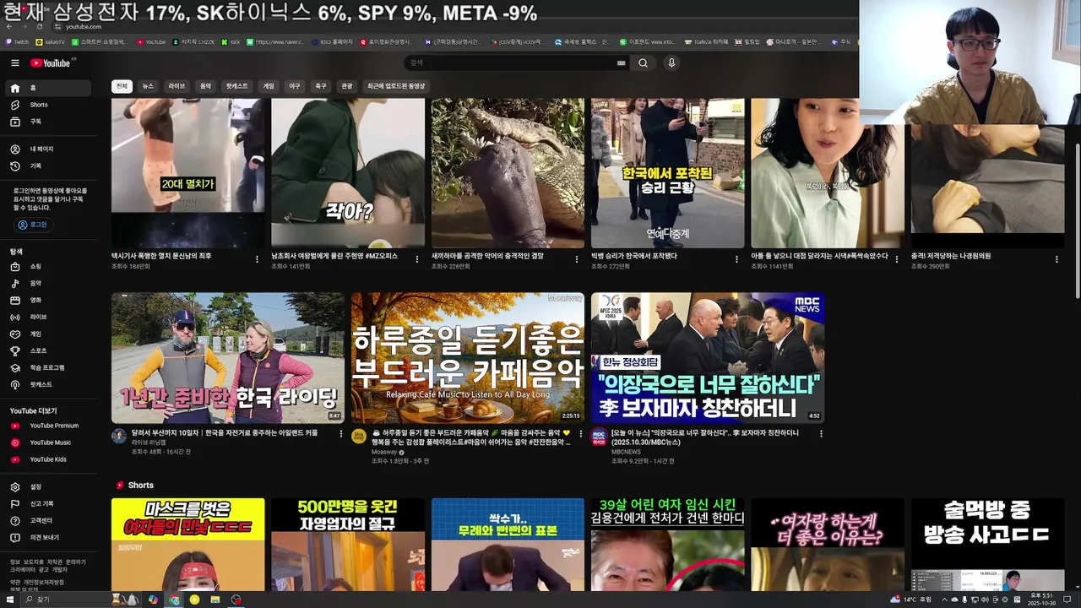Open 게임 in explore section
The image size is (1081, 608).
click(50, 334)
